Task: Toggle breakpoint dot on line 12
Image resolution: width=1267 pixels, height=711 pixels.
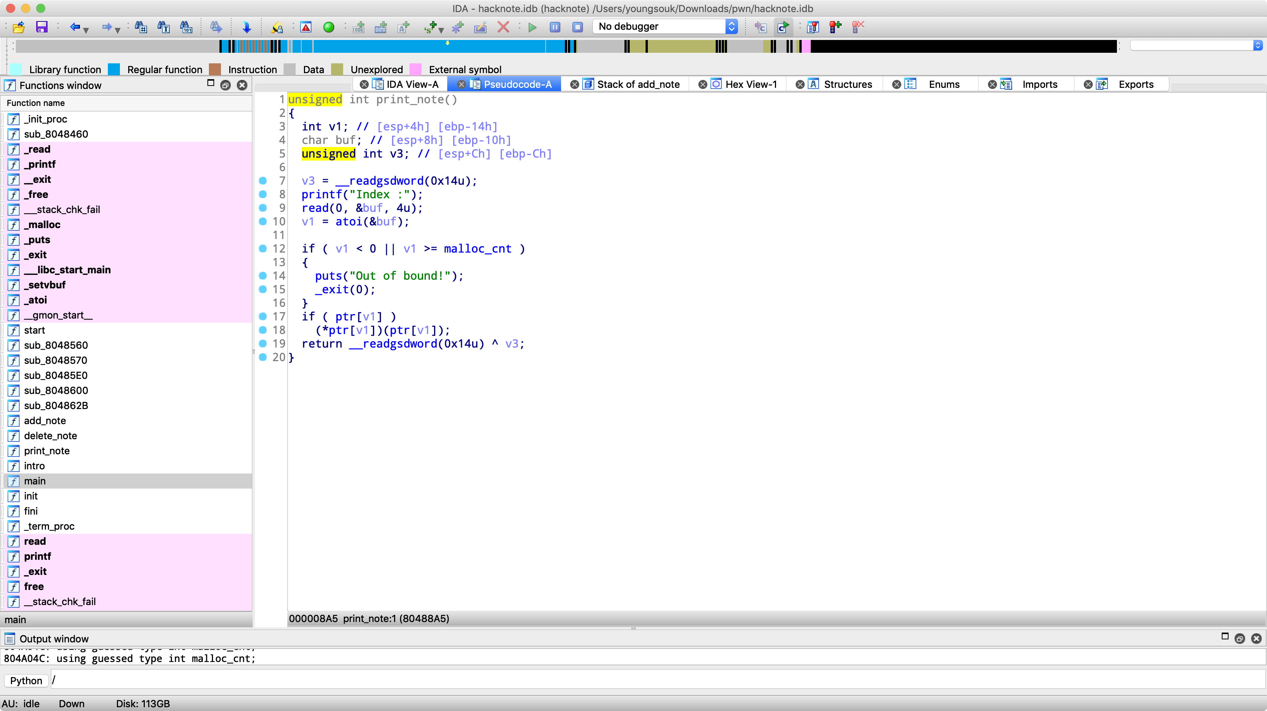Action: point(263,249)
